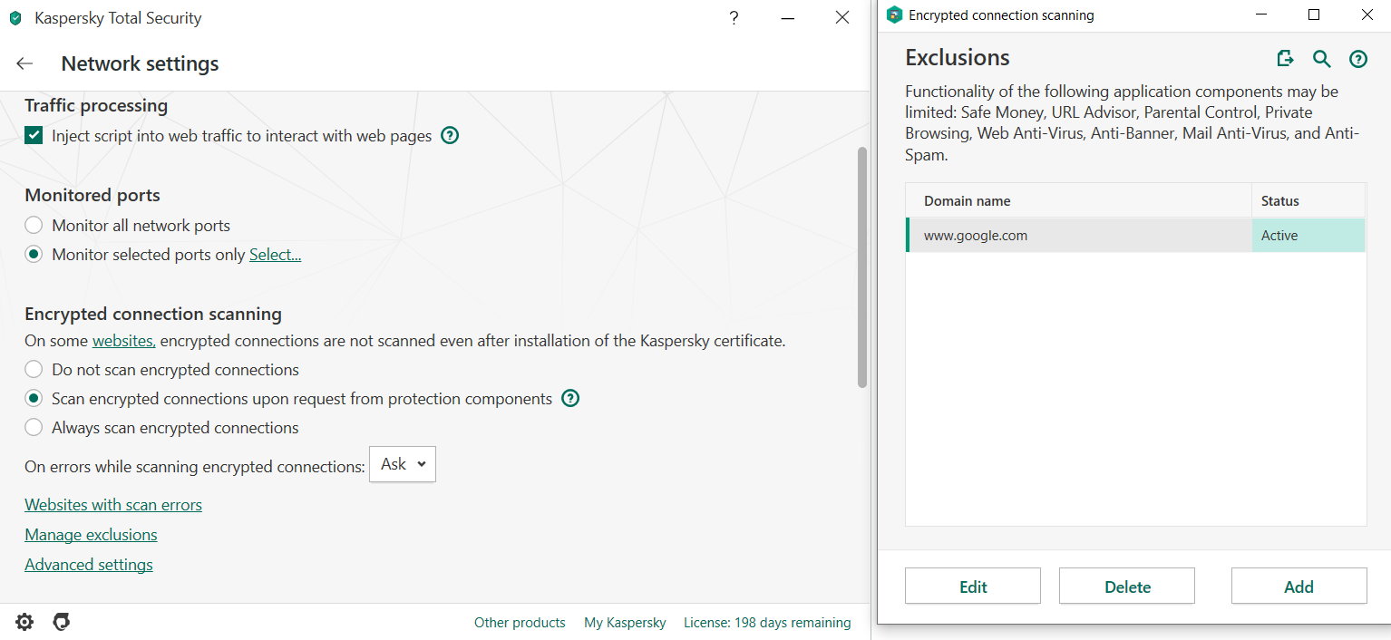Sort by Status column header
1391x640 pixels.
[1308, 201]
